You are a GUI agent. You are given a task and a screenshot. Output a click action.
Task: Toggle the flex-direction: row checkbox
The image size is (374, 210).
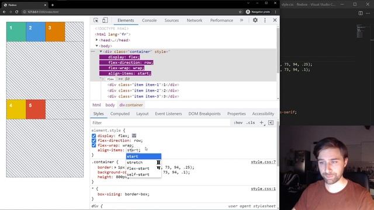(93, 141)
